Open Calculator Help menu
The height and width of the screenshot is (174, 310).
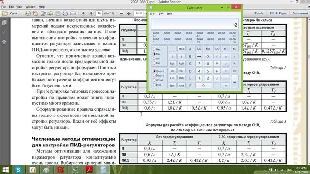click(x=169, y=14)
